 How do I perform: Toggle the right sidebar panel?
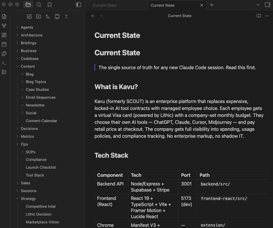click(x=267, y=5)
